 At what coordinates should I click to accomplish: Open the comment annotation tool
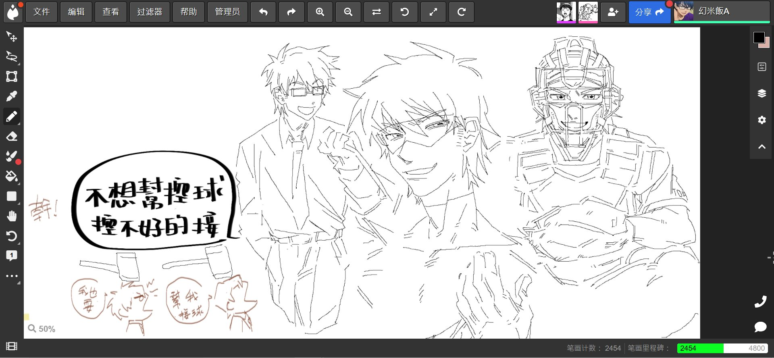pos(12,256)
